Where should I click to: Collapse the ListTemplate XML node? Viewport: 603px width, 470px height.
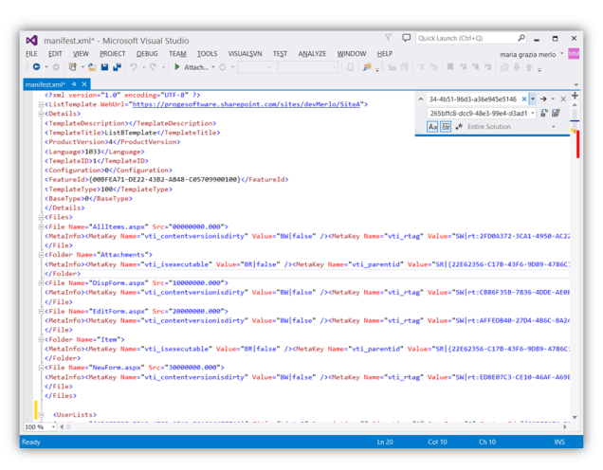click(x=41, y=104)
